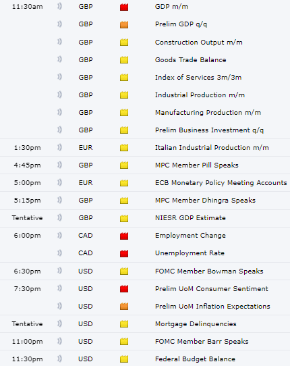
Task: Click the 7:30pm time cell
Action: click(x=27, y=289)
